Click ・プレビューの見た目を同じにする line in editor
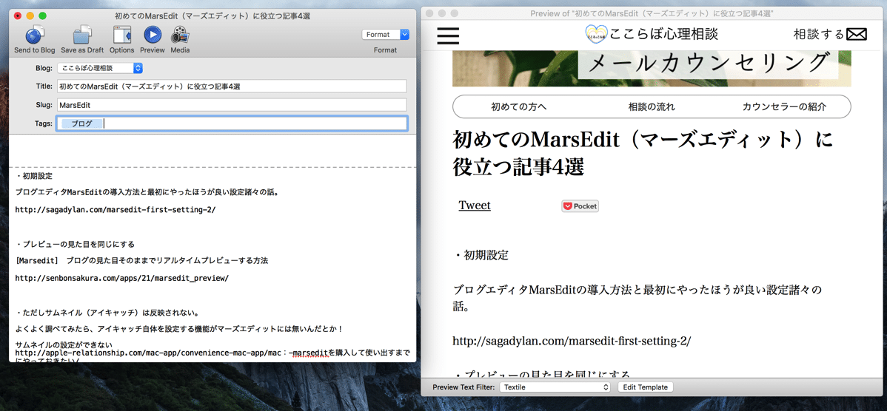 tap(75, 245)
